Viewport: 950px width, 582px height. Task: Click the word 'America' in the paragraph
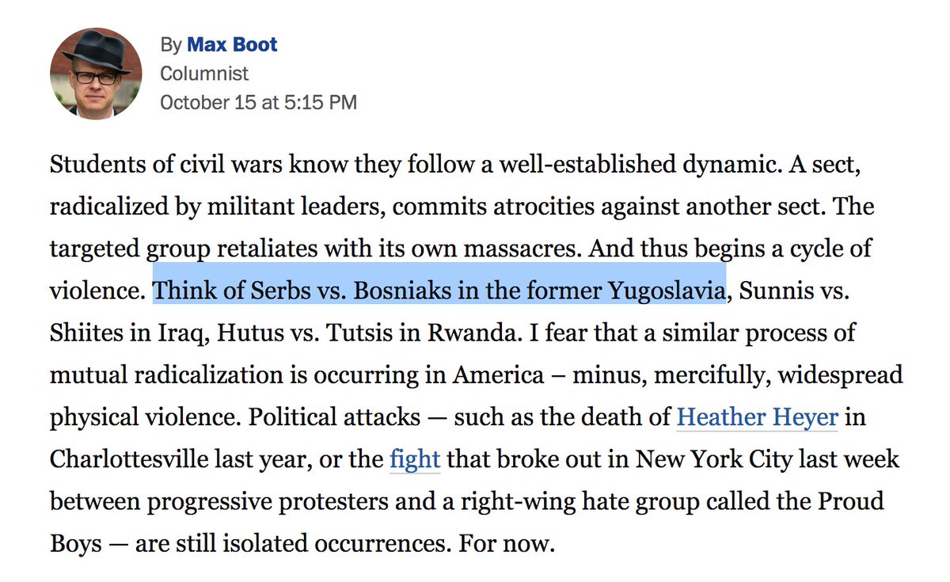[x=498, y=375]
